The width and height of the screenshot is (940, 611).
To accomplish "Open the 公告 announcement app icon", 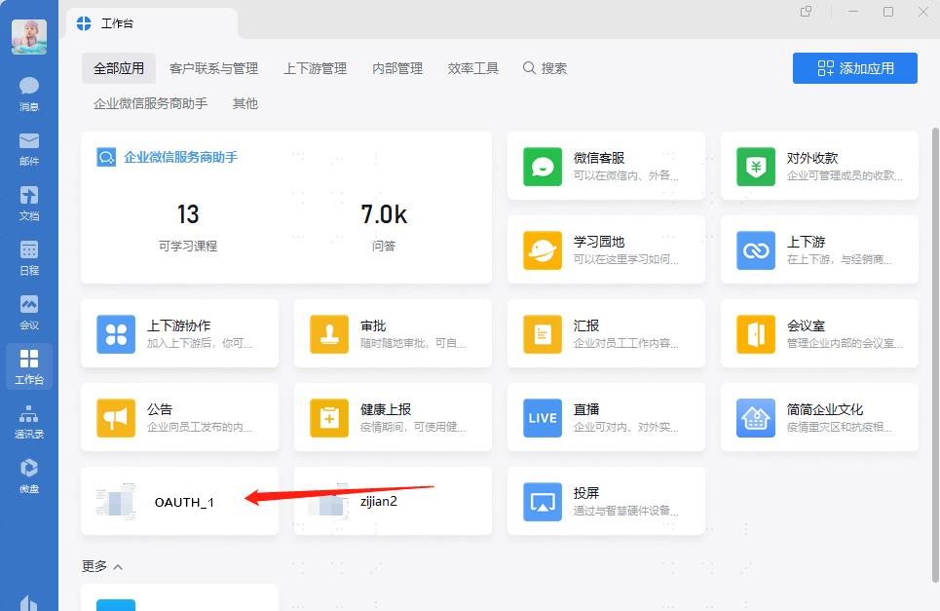I will click(x=116, y=418).
